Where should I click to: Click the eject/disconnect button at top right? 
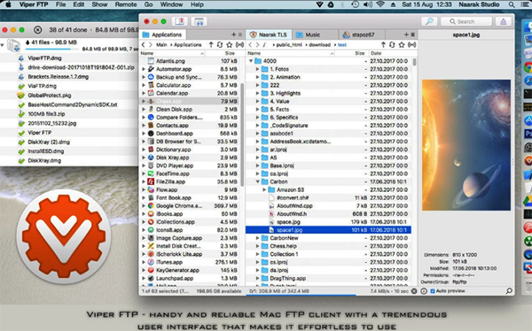tap(503, 21)
